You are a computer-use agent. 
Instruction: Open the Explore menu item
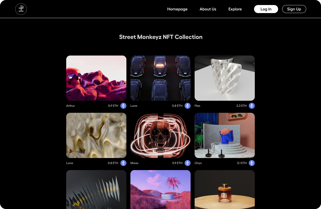click(x=235, y=9)
